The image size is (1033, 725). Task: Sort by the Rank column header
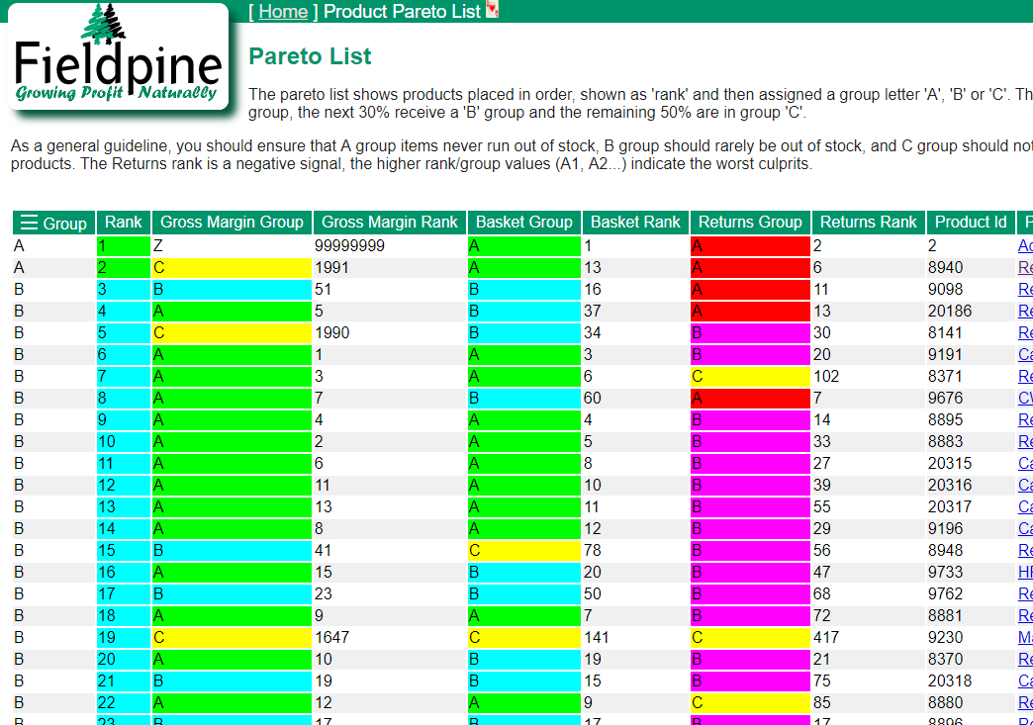click(x=124, y=223)
